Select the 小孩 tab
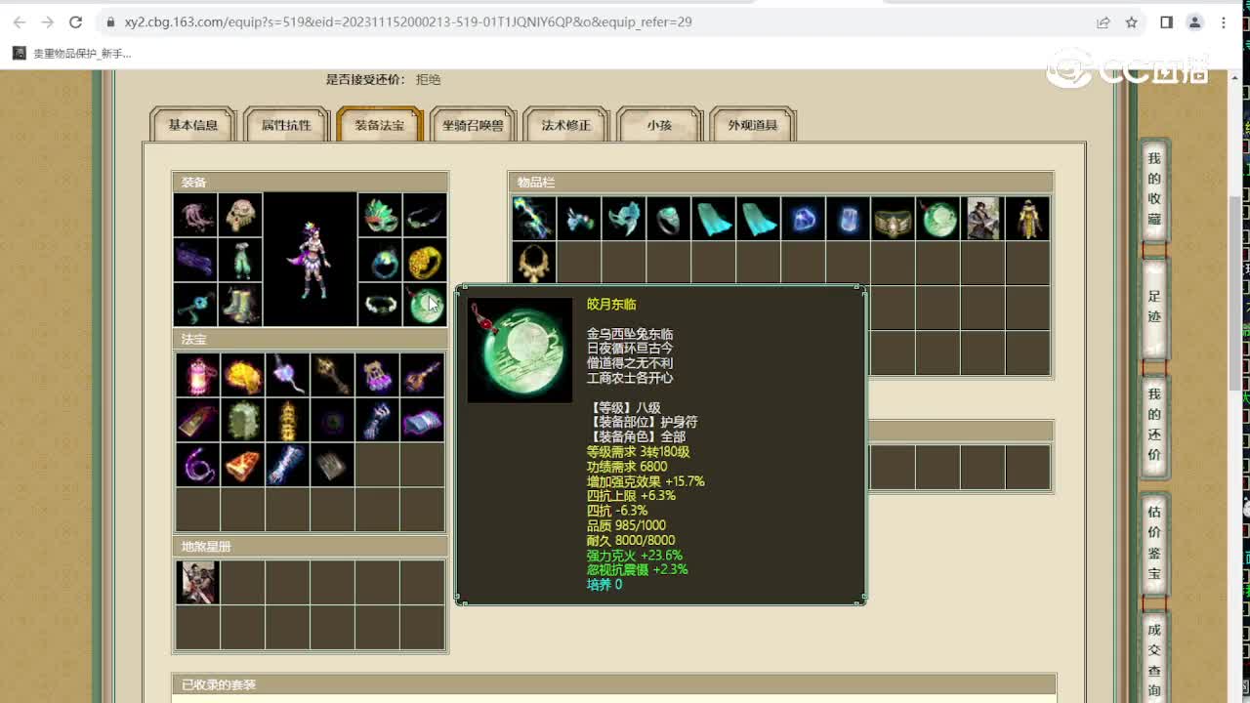Screen dimensions: 1250x703 (x=659, y=125)
